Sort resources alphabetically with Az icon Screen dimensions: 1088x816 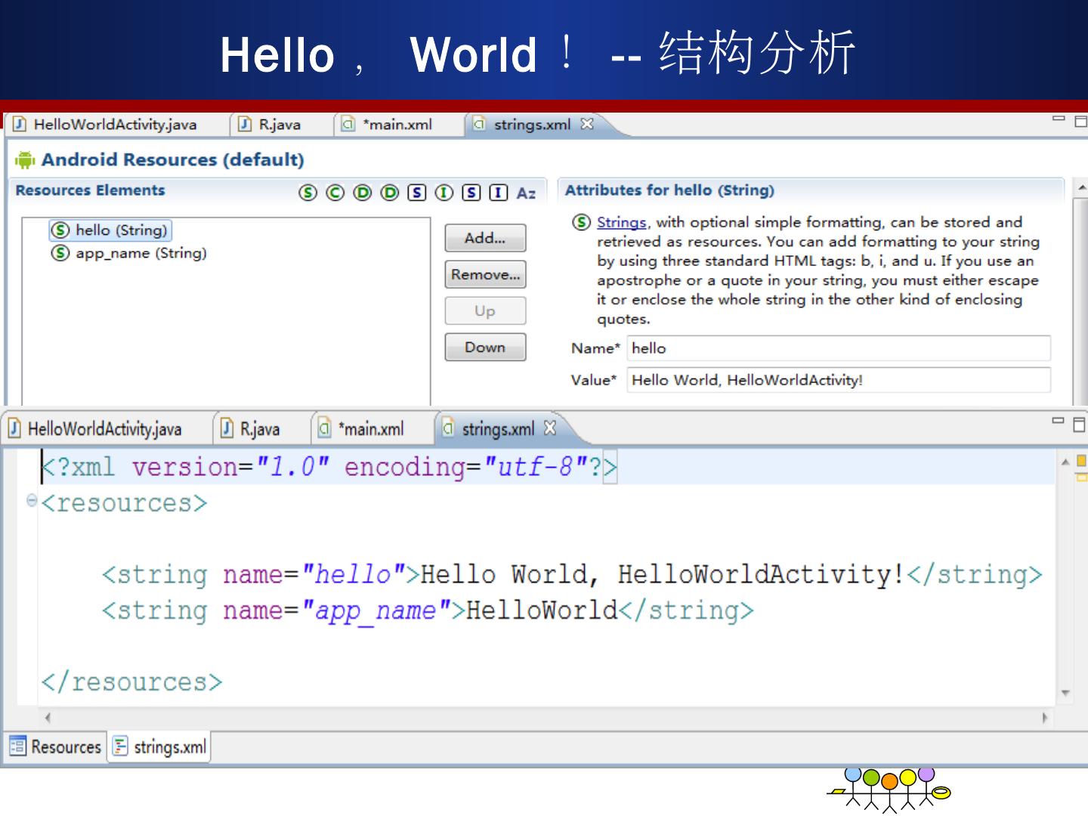[x=526, y=193]
